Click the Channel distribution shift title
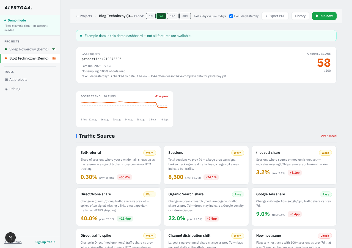This screenshot has height=248, width=352. pos(189,236)
